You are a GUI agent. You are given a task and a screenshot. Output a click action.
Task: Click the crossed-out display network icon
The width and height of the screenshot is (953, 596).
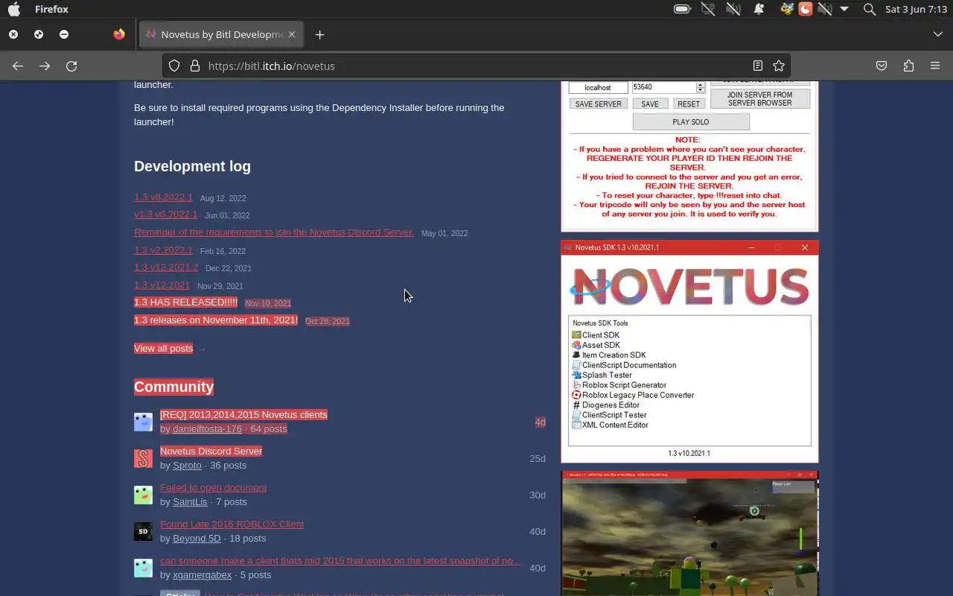[x=707, y=9]
